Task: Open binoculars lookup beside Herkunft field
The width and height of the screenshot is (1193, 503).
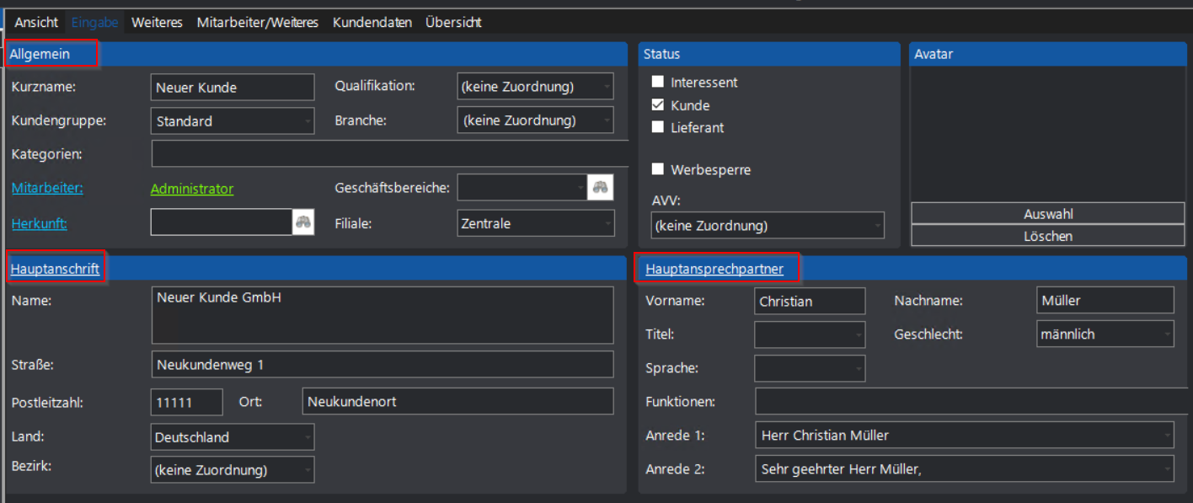Action: pyautogui.click(x=303, y=222)
